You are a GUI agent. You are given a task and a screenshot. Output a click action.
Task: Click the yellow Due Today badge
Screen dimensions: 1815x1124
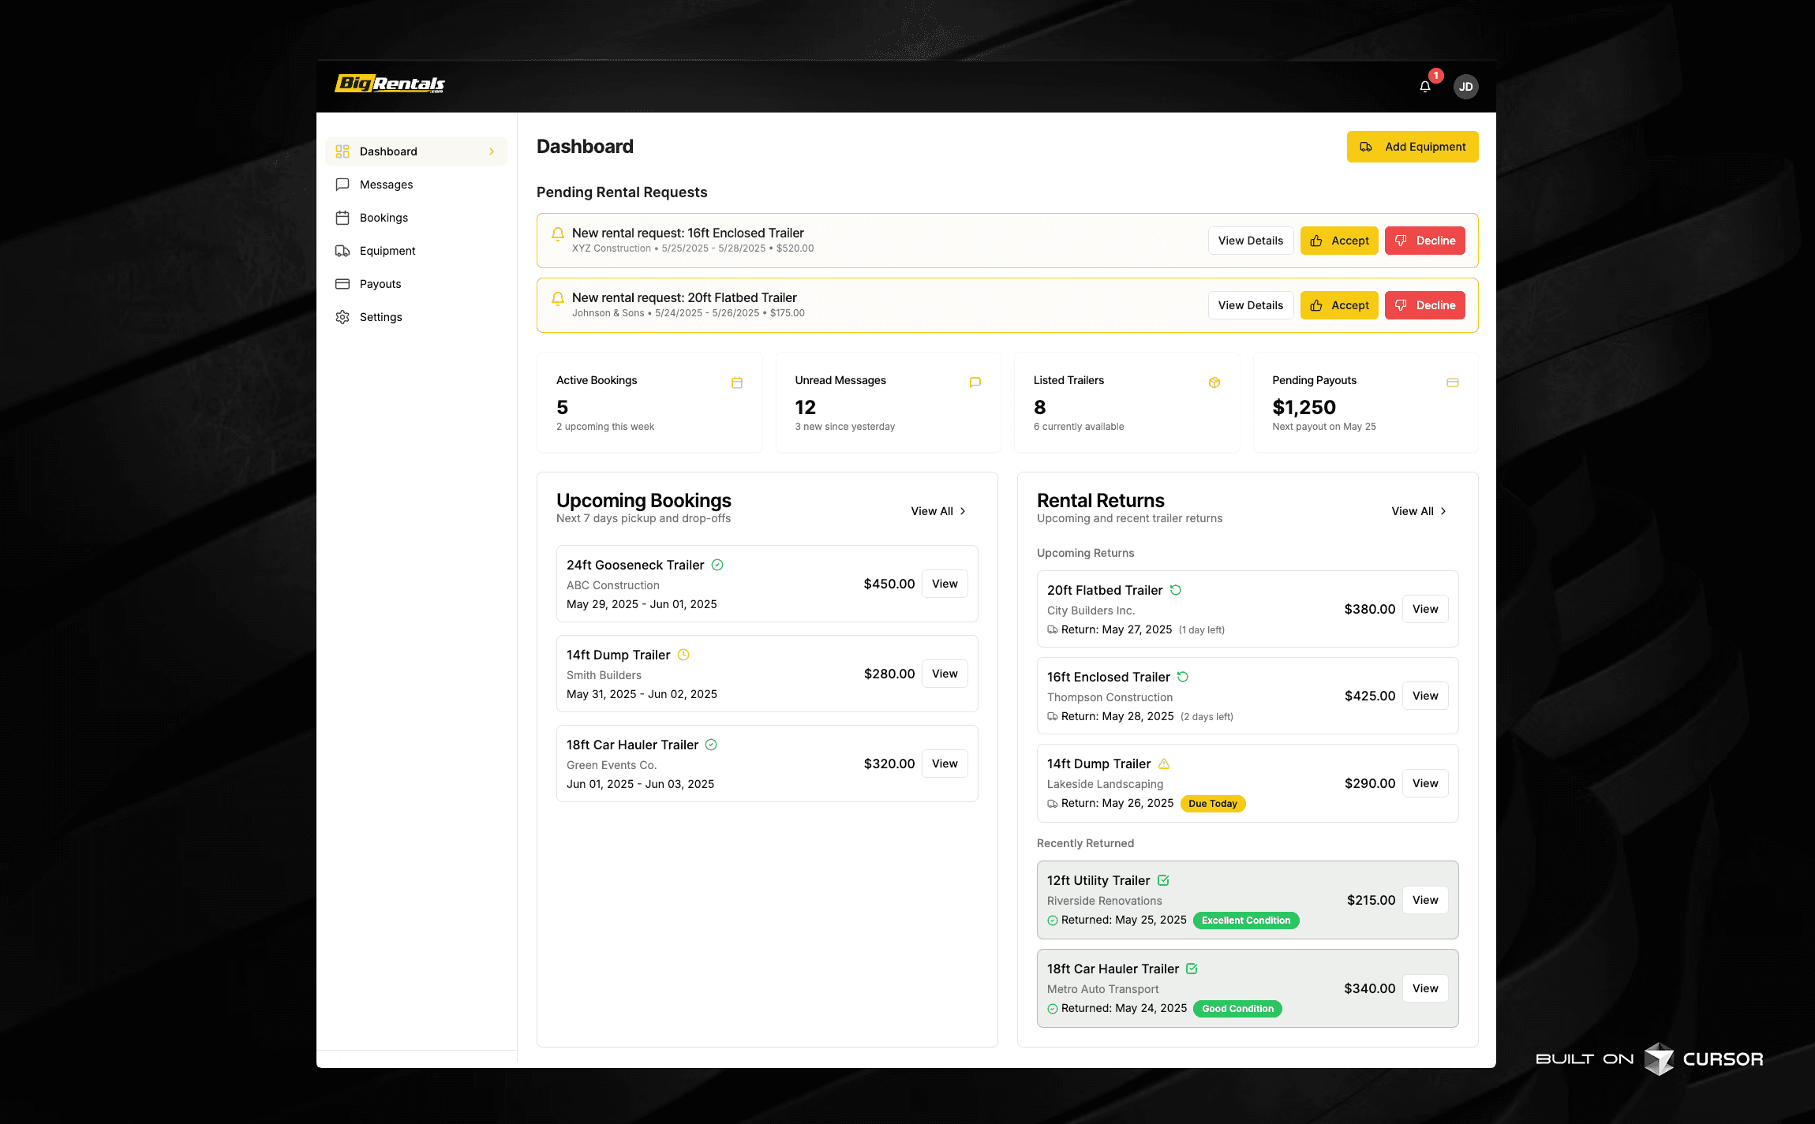point(1212,804)
